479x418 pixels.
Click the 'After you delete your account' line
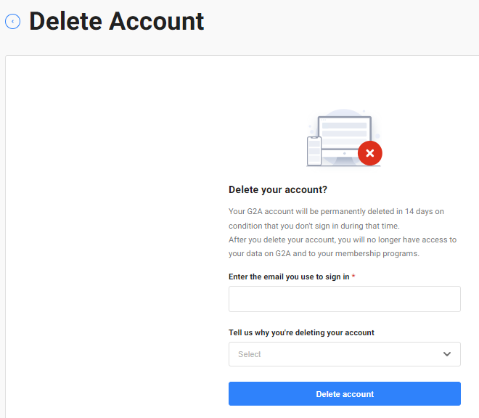[343, 239]
